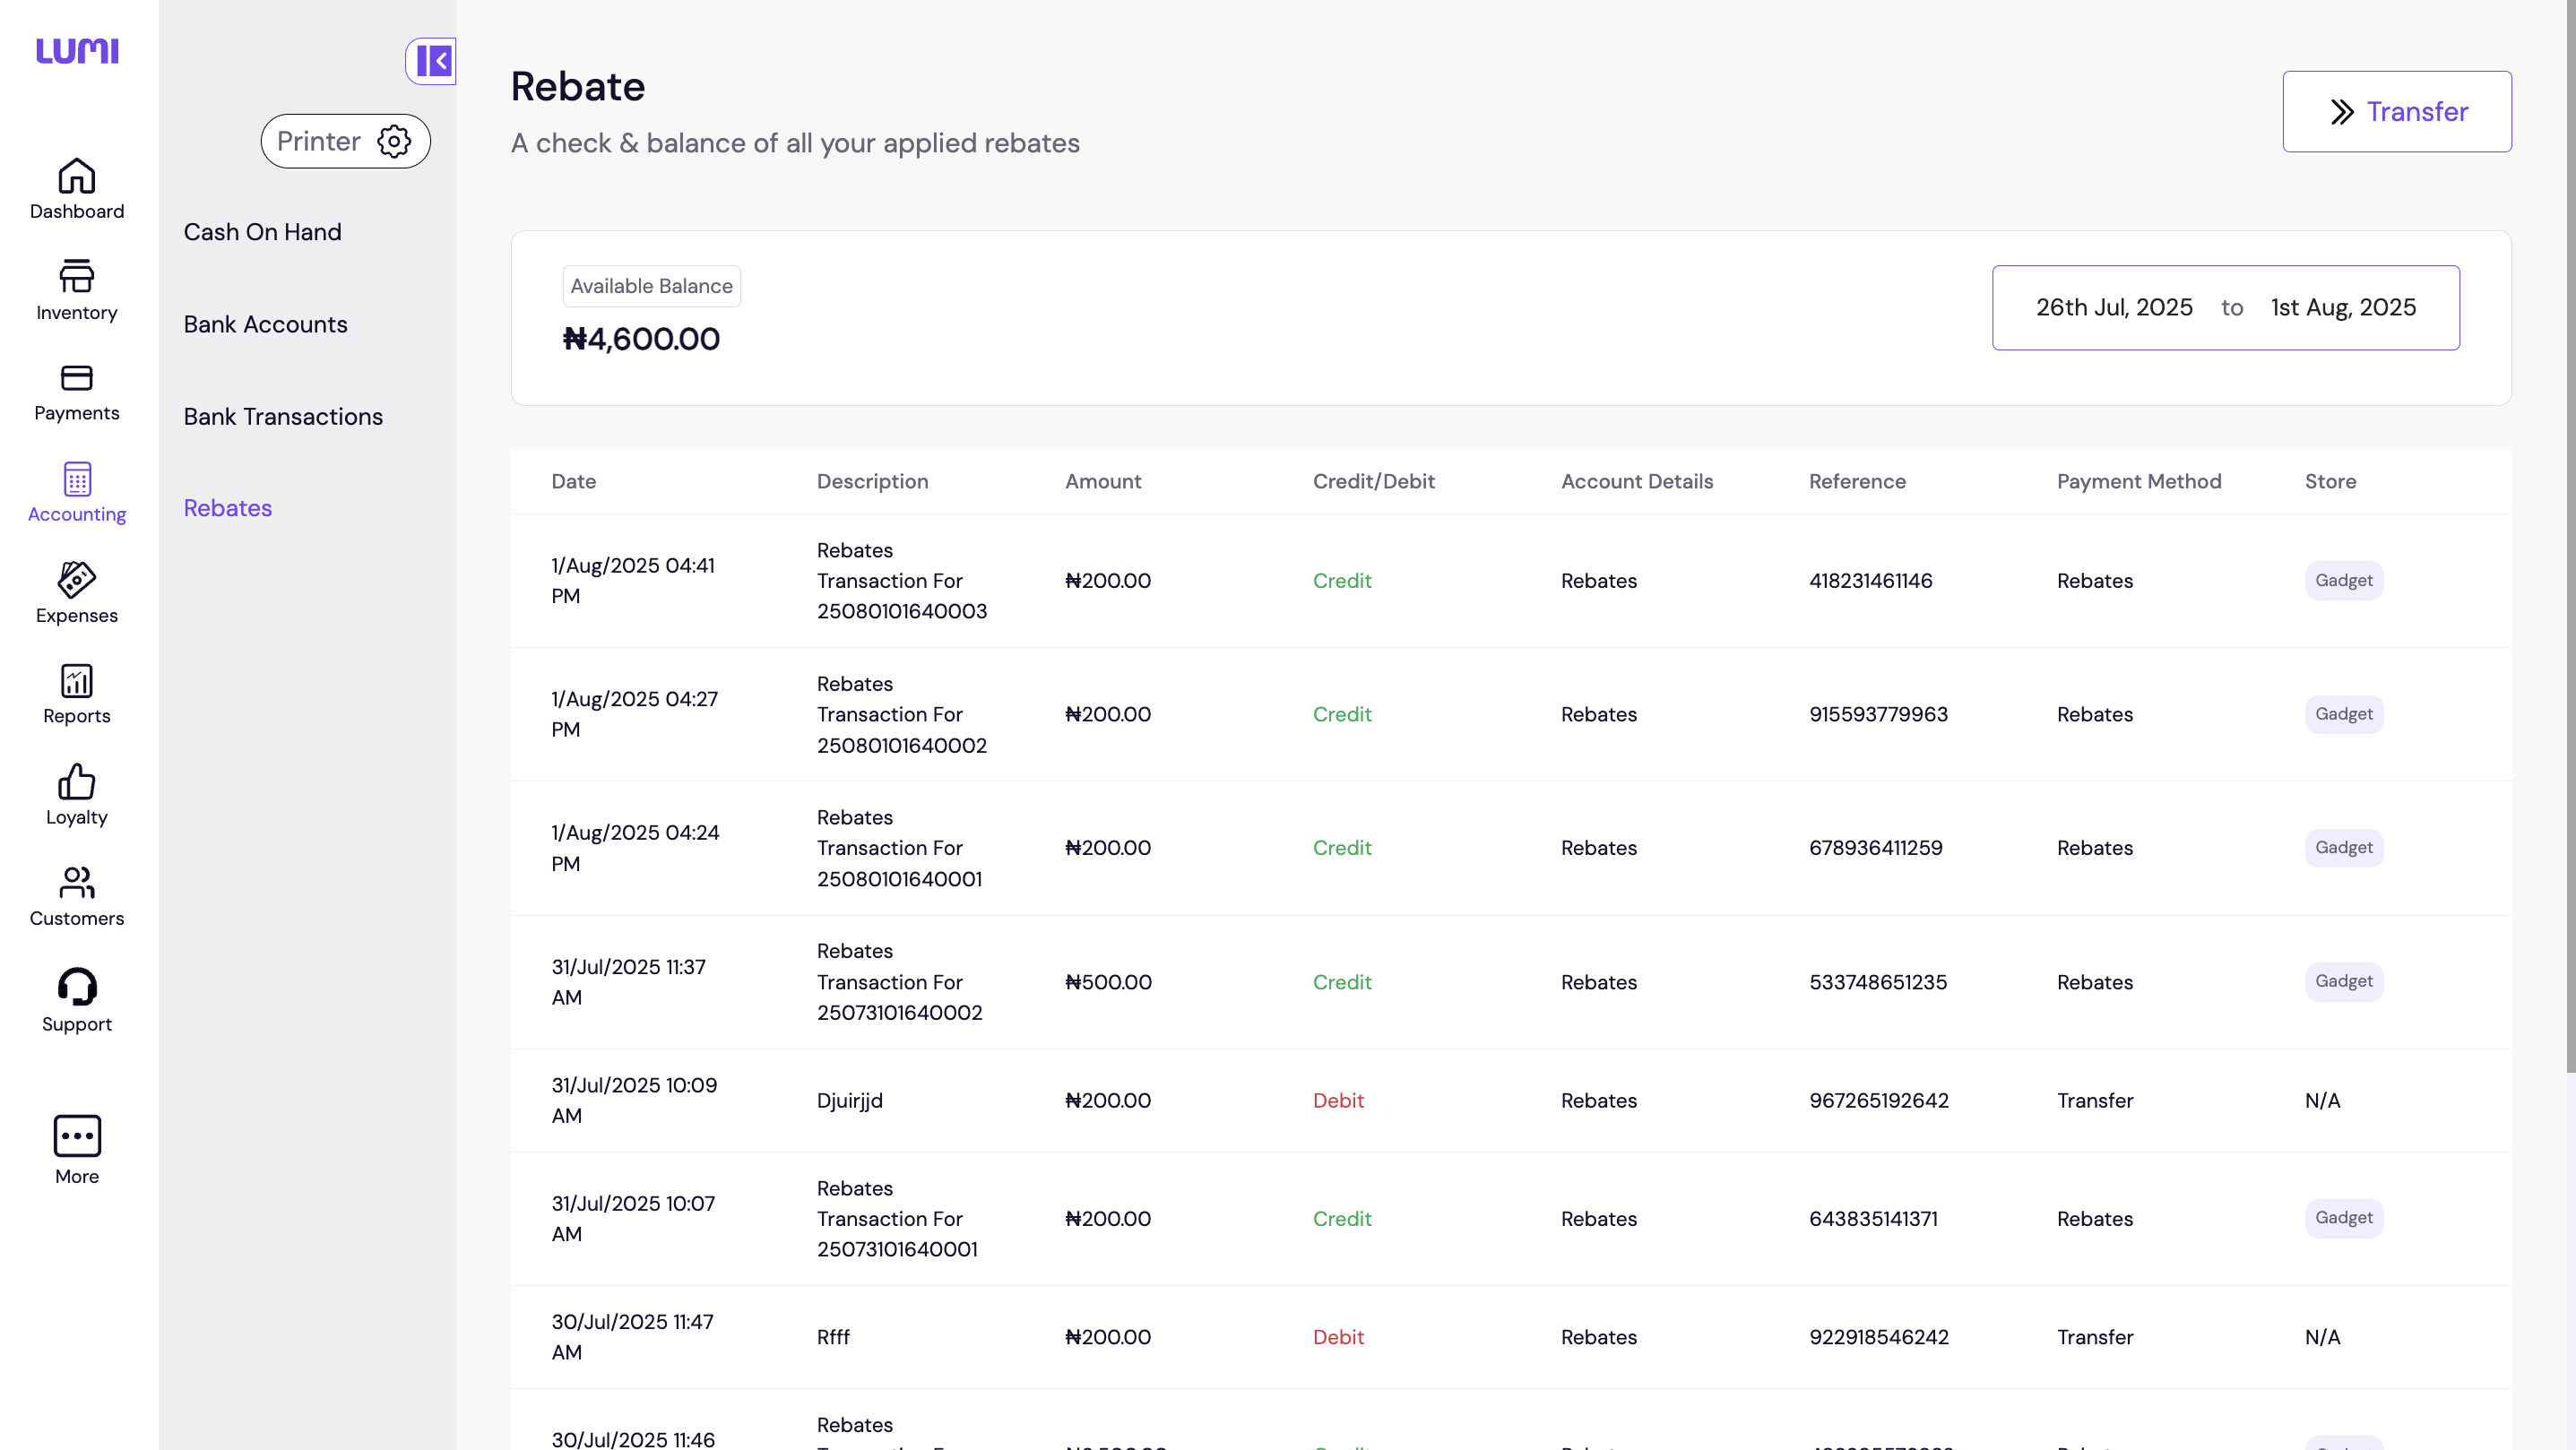Open Printer settings gear

tap(394, 141)
